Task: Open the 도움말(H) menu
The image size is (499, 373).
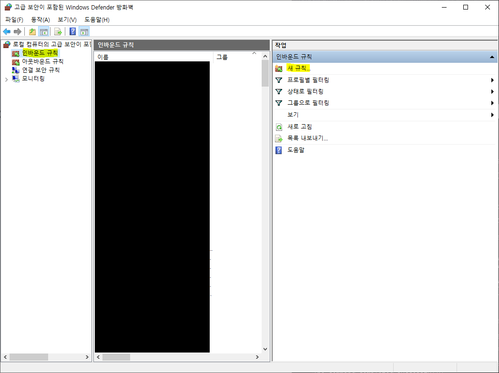Action: coord(97,20)
